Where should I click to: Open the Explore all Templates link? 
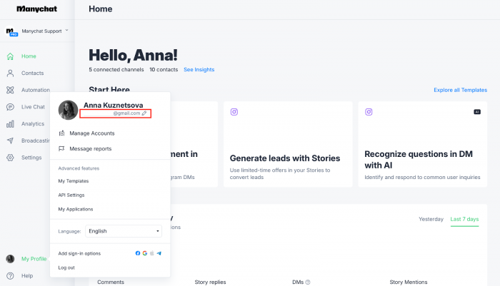[x=461, y=90]
